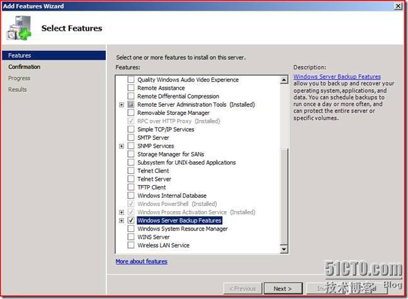Click the < Previous button
This screenshot has width=408, height=299.
(242, 288)
